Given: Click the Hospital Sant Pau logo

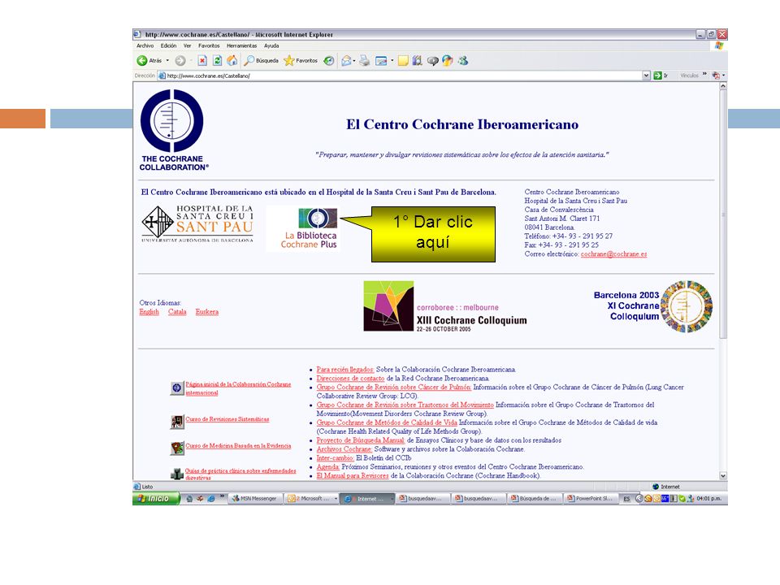Looking at the screenshot, I should click(197, 224).
